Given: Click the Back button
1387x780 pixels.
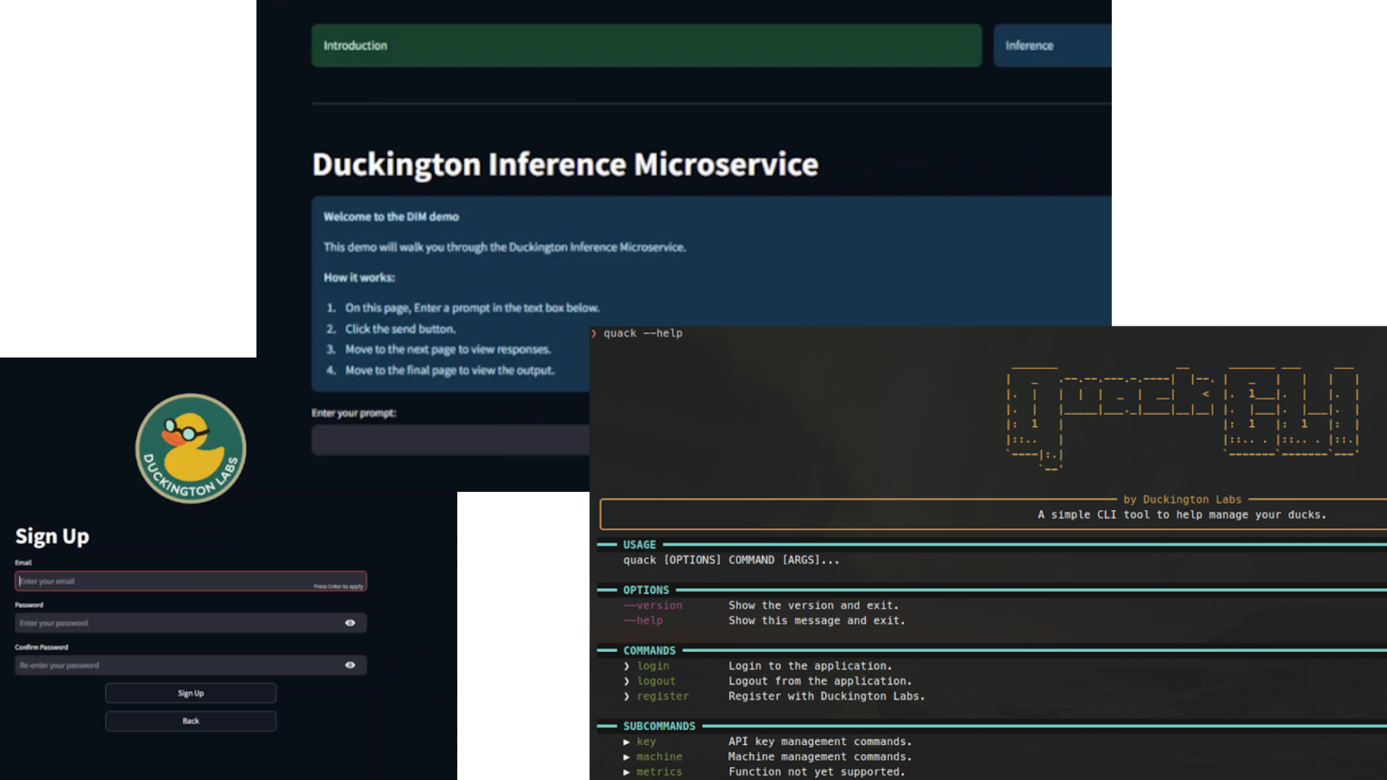Looking at the screenshot, I should pos(190,720).
